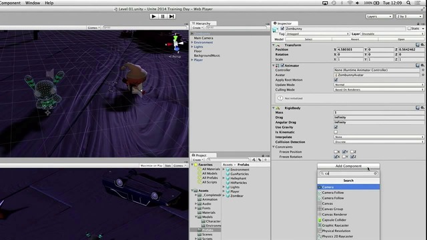Toggle the Static checkbox
The image size is (427, 240).
click(x=409, y=29)
